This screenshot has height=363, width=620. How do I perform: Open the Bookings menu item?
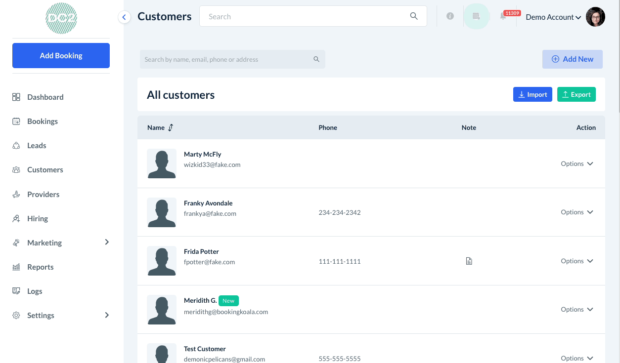(43, 121)
